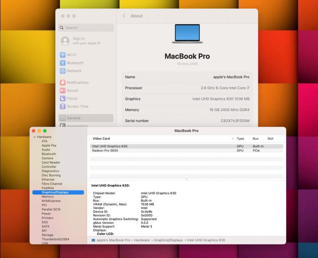
Task: Click the Bluetooth icon in Settings sidebar
Action: pos(63,63)
